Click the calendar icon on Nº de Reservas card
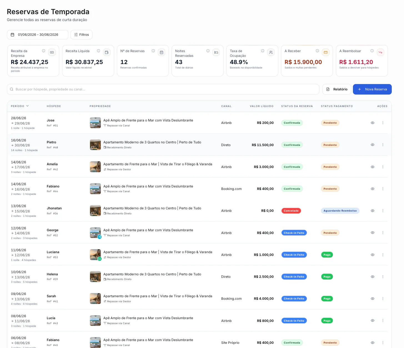The image size is (404, 348). [x=162, y=52]
